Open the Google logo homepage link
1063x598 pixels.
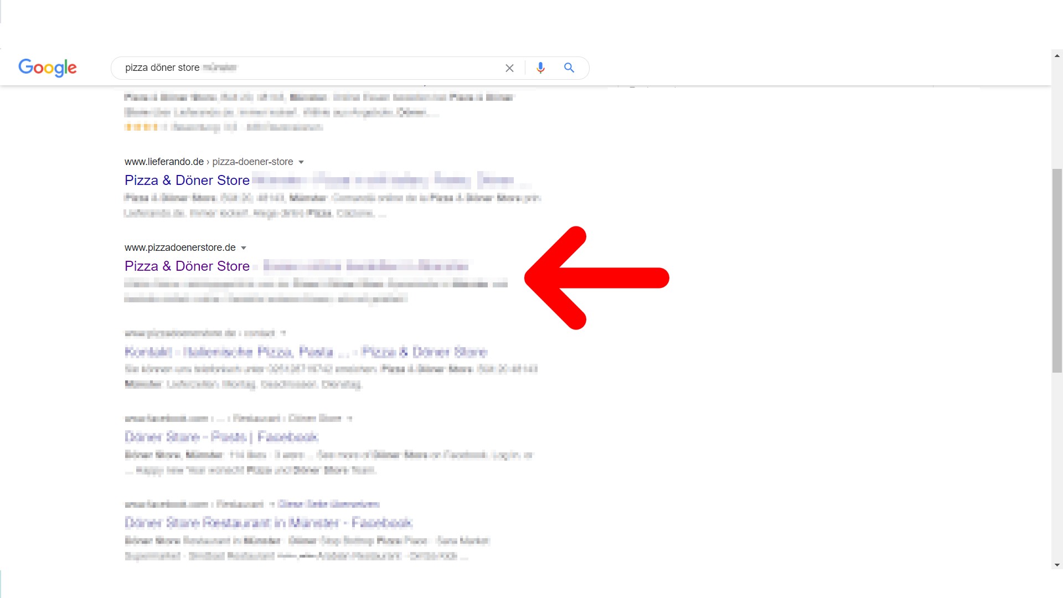48,68
